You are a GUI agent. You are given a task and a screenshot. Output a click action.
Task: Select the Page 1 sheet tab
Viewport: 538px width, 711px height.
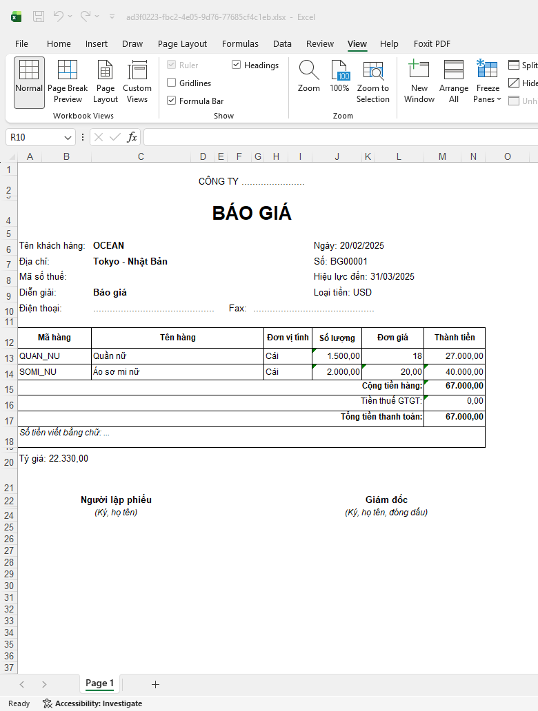click(x=99, y=683)
